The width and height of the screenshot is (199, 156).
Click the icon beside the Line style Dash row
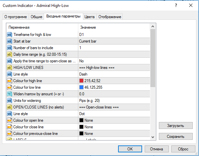point(10,74)
